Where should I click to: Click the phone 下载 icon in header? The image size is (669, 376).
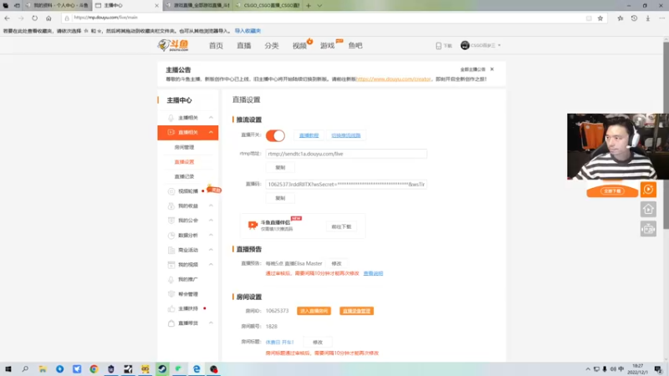[x=438, y=46]
